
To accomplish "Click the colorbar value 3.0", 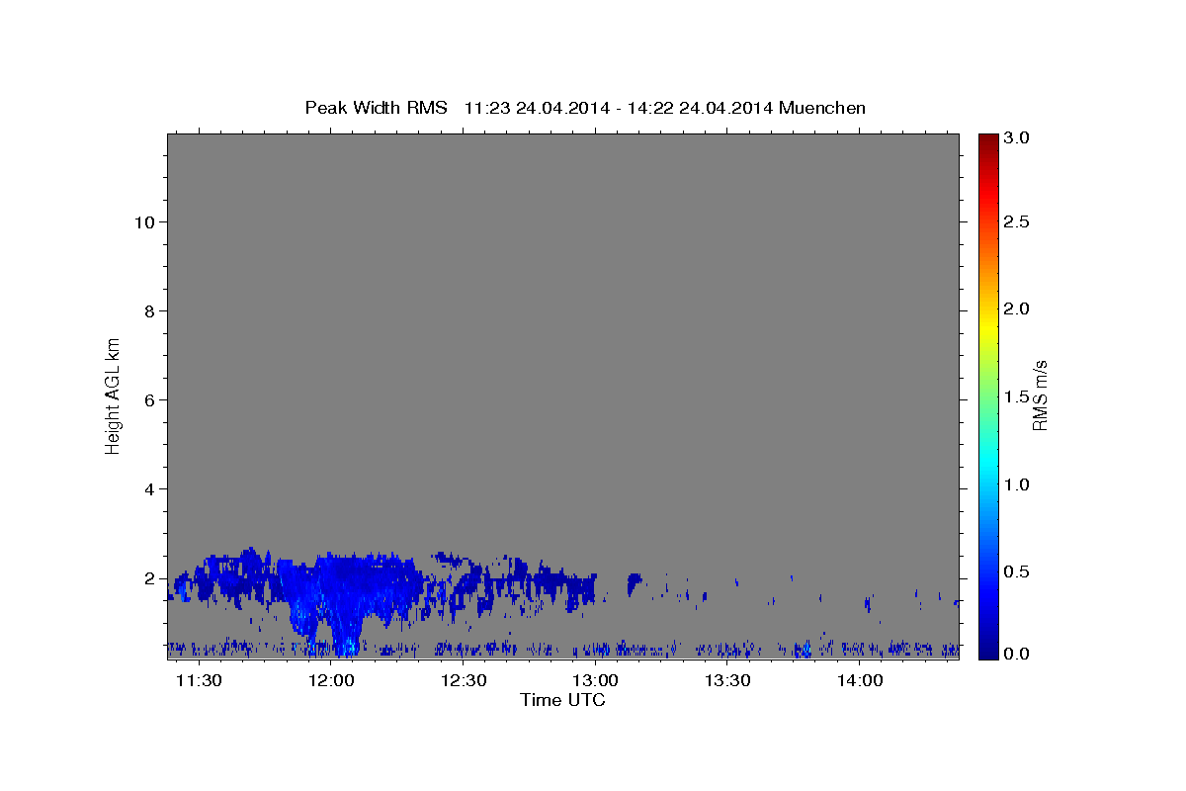I will [x=1018, y=138].
